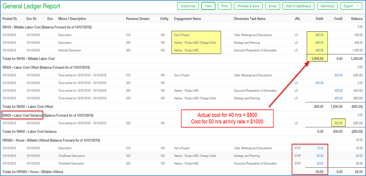Open 400.00 credit for Change Order offset row

(338, 98)
